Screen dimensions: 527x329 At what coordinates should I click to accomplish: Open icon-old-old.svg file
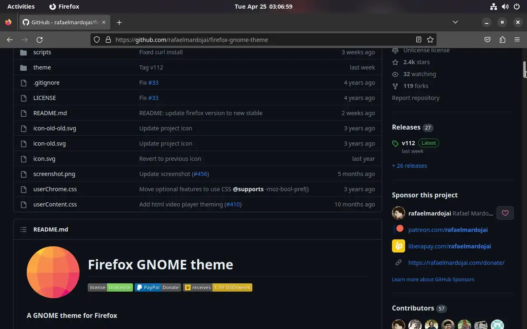tap(55, 128)
